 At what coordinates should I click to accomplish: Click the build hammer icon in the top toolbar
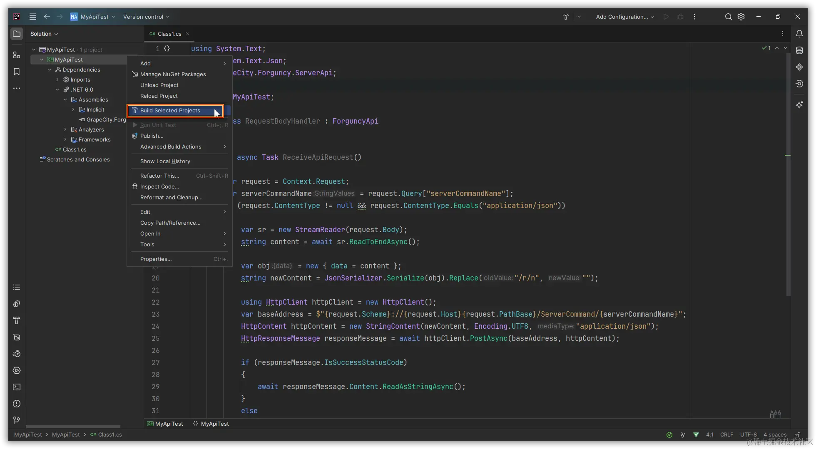tap(565, 17)
